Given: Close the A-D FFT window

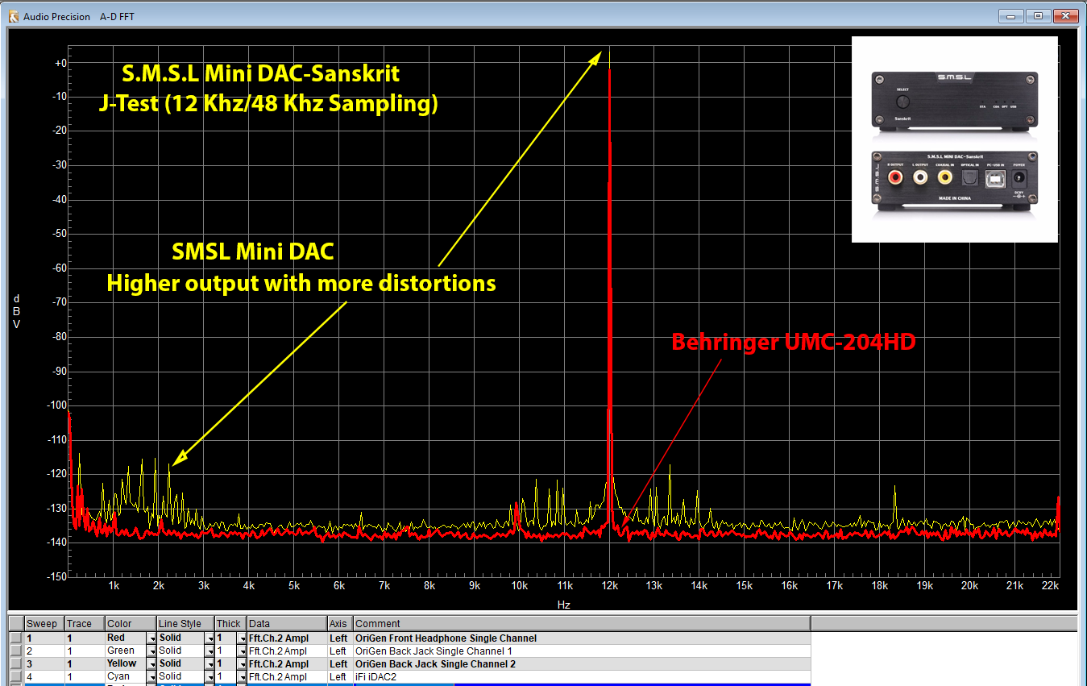Looking at the screenshot, I should (1066, 15).
